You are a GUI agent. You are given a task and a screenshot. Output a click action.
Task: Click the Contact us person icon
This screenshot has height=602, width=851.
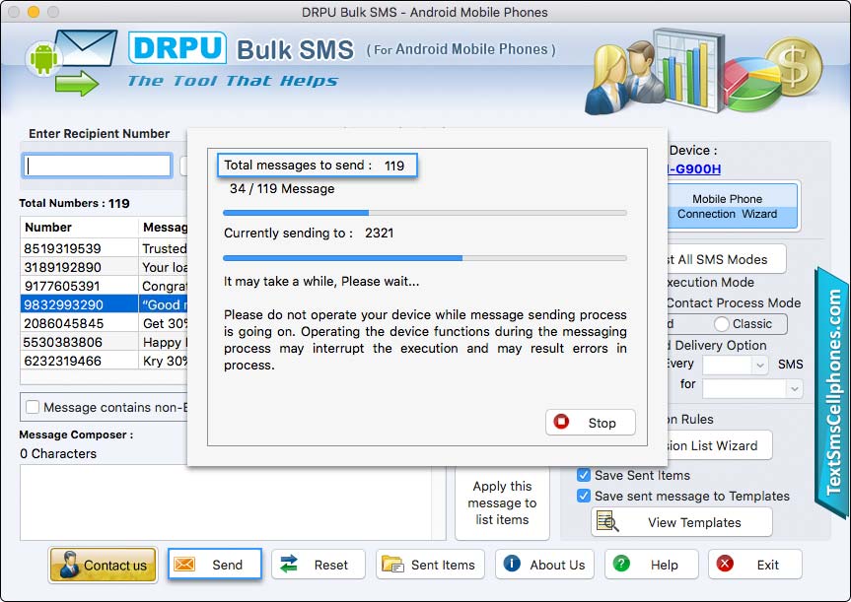pyautogui.click(x=69, y=566)
